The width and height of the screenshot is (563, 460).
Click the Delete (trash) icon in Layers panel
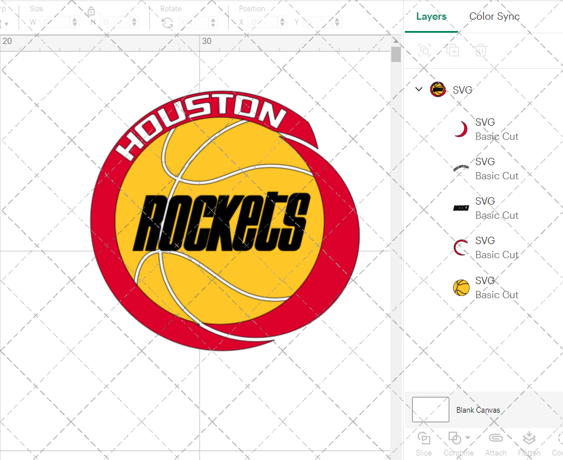coord(479,50)
